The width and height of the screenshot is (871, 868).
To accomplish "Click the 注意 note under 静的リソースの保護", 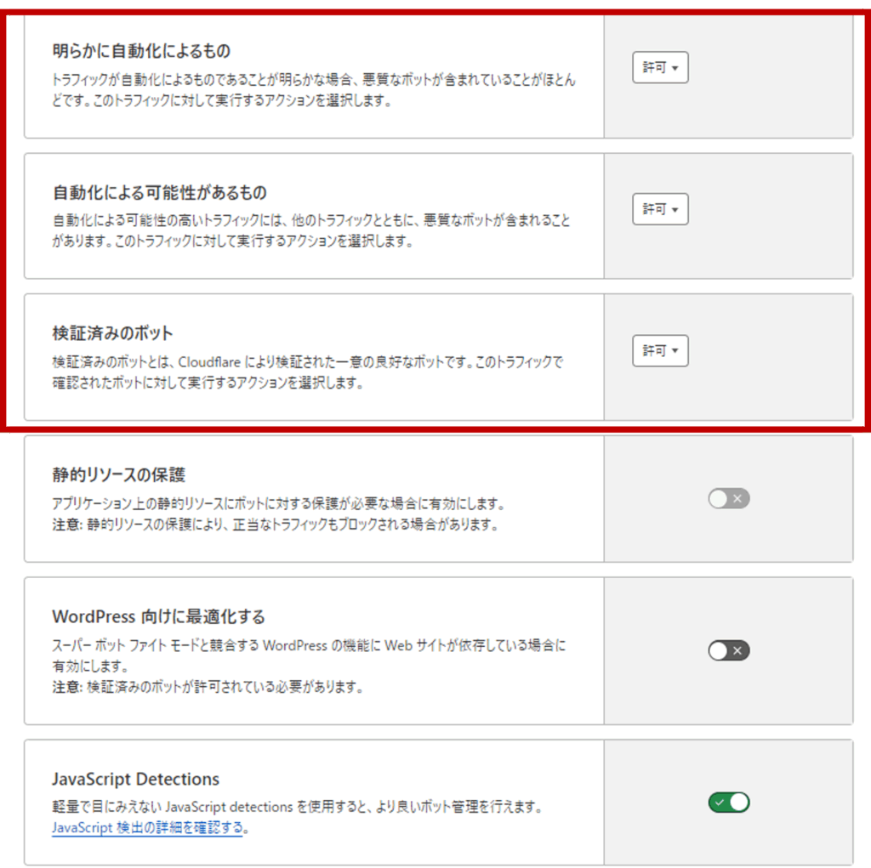I will (274, 525).
